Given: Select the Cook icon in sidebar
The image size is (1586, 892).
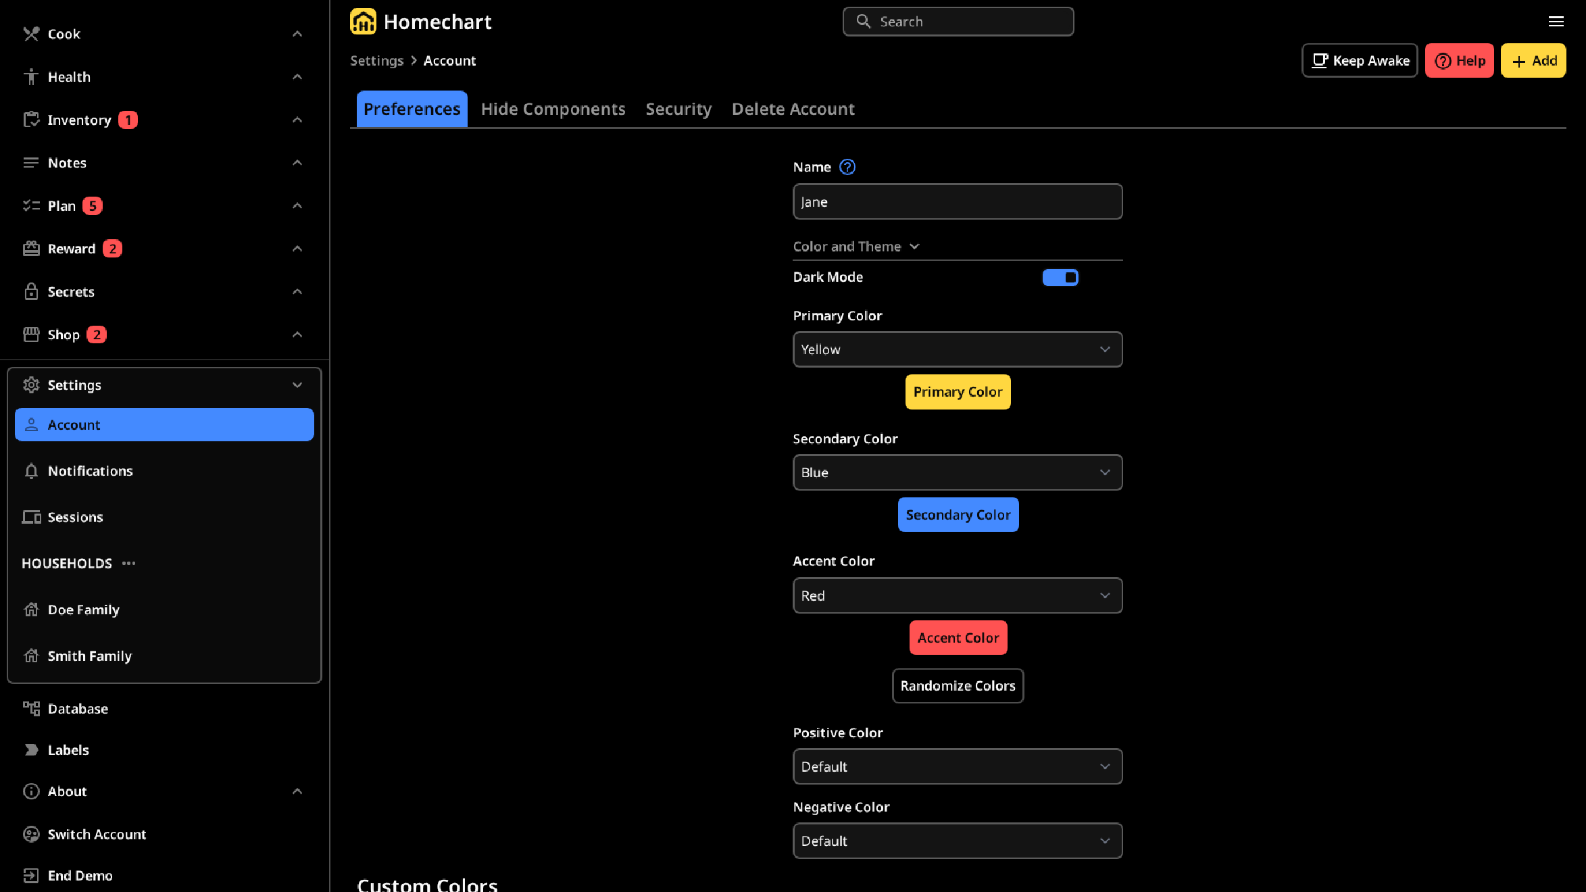Looking at the screenshot, I should click(x=30, y=34).
